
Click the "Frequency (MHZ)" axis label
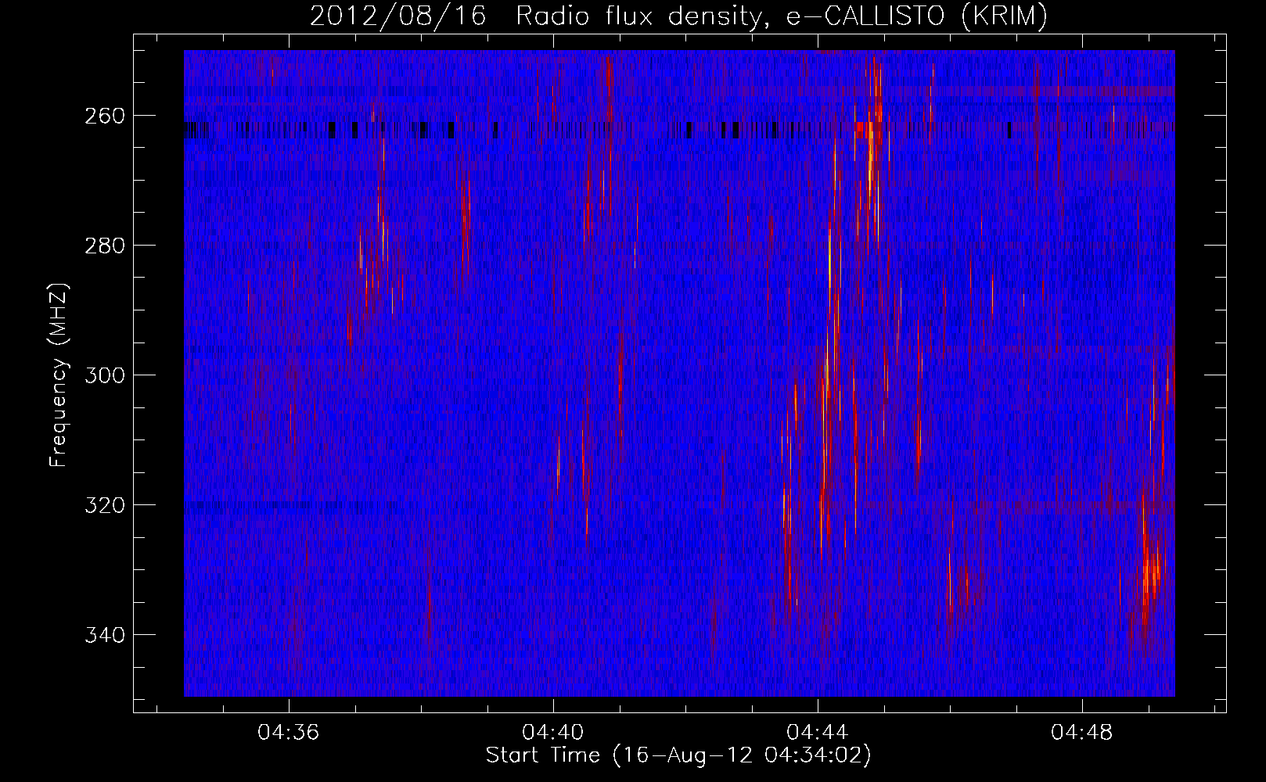coord(59,375)
